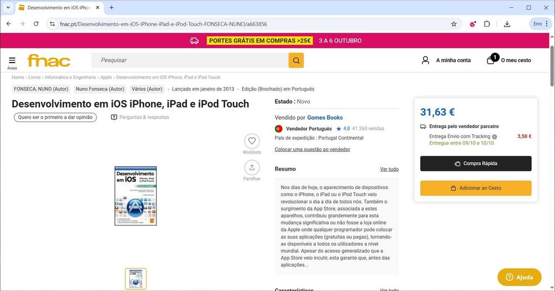View site information icon in address bar
The height and width of the screenshot is (291, 555).
click(x=52, y=24)
